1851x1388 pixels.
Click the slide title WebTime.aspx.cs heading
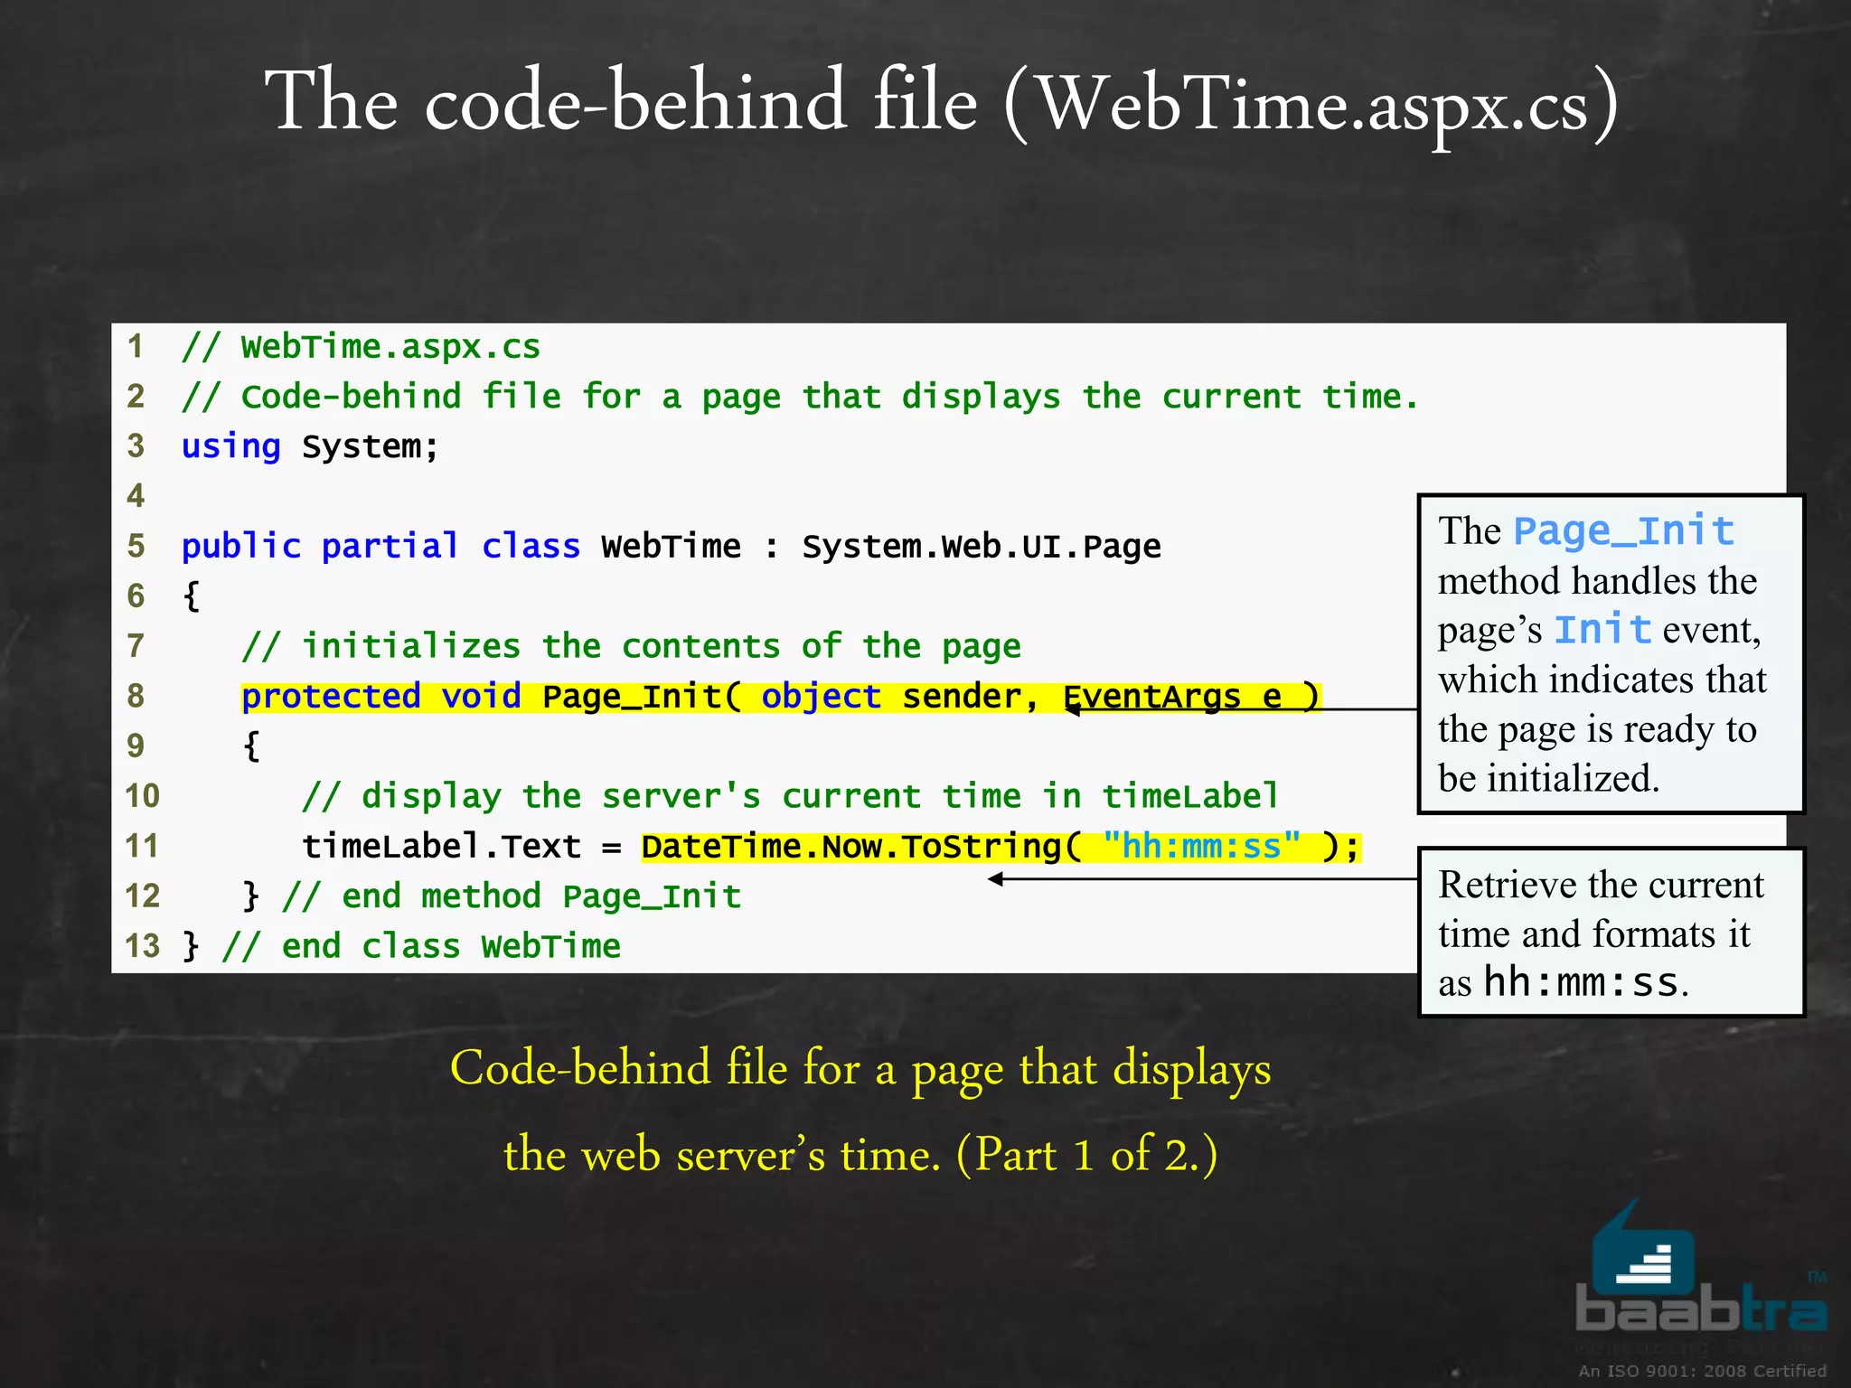point(940,103)
